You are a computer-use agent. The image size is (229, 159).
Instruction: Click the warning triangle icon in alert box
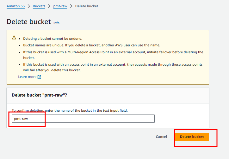[14, 38]
